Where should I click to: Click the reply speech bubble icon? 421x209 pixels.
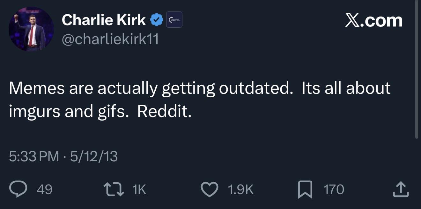tap(20, 190)
